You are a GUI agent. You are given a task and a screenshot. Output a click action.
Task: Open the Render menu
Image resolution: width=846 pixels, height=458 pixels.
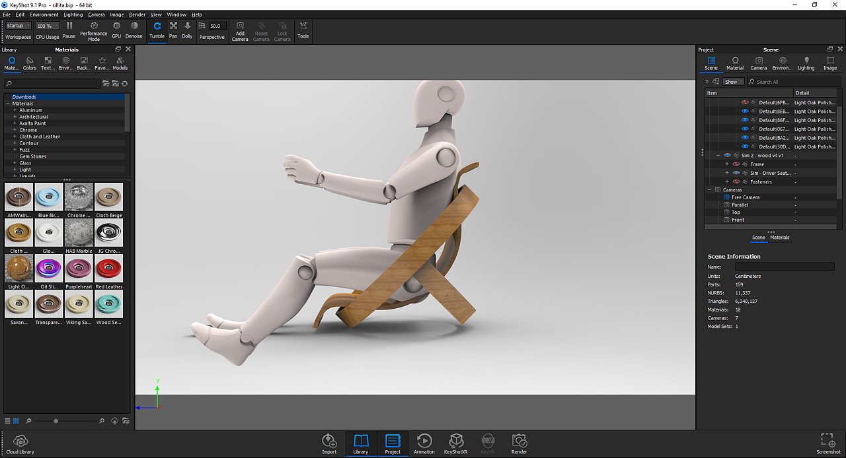click(137, 15)
